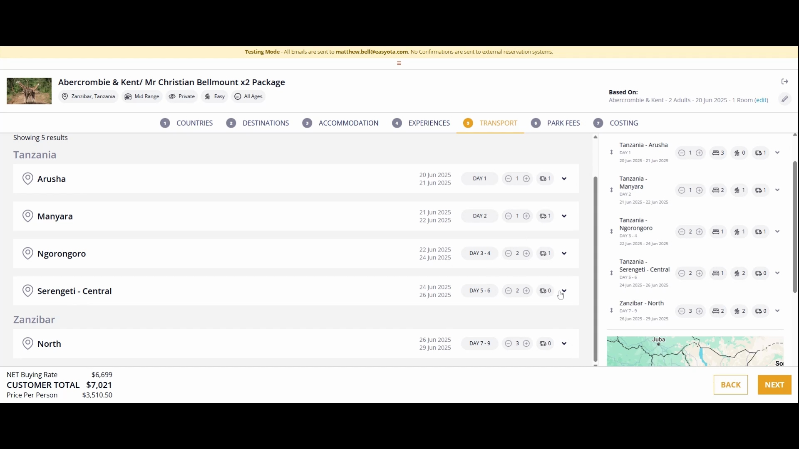Click the location pin icon beside Arusha
The image size is (799, 449).
(x=28, y=179)
